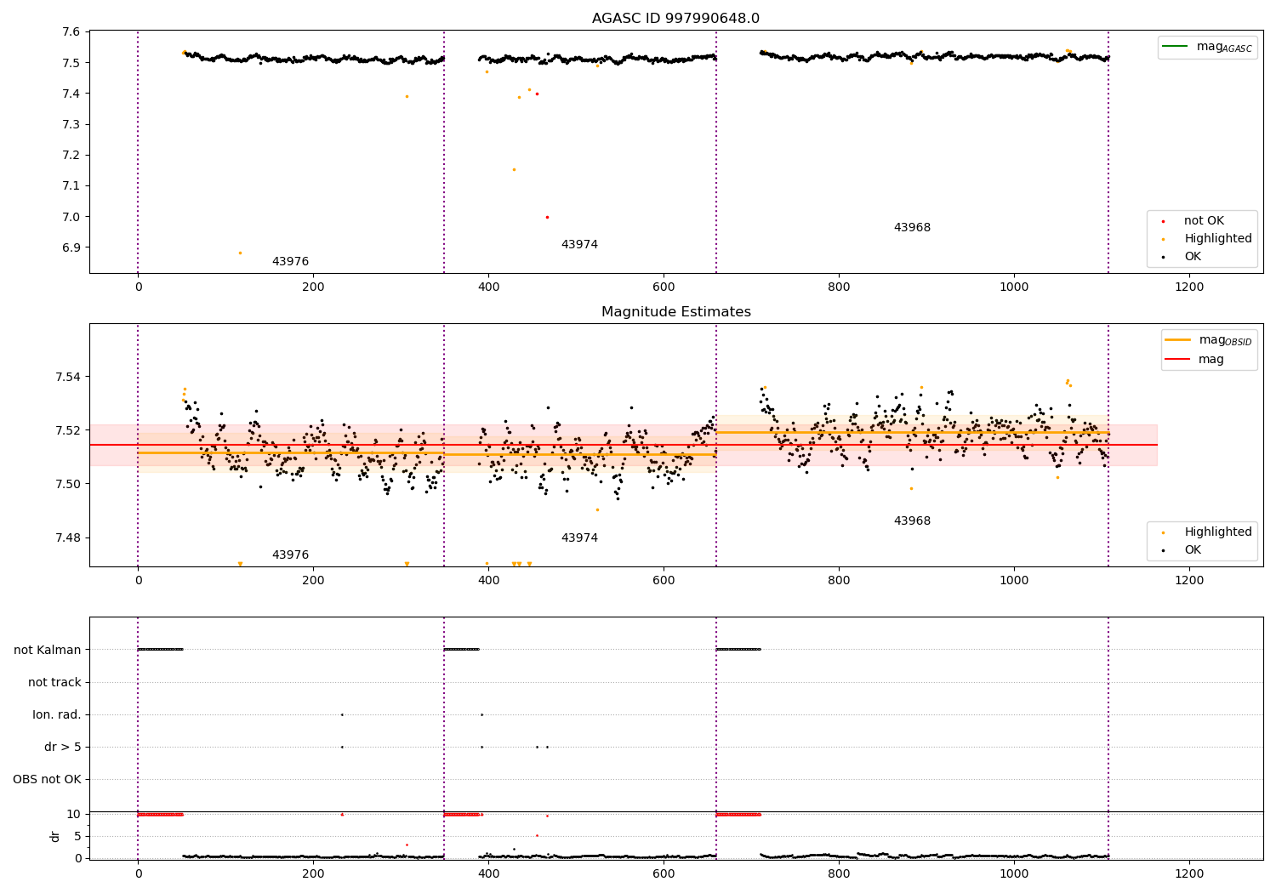Click the "not OK" legend entry
The image size is (1276, 893).
[x=1204, y=221]
